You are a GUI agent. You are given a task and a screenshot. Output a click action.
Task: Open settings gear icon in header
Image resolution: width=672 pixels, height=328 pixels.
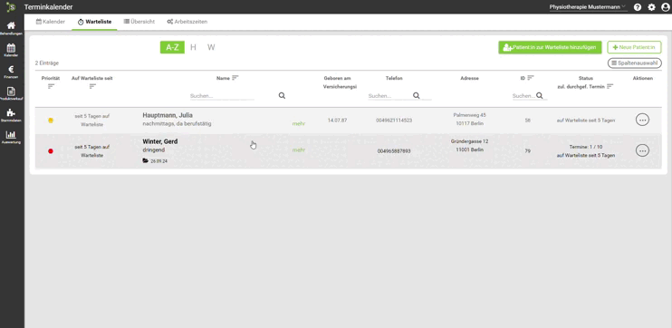651,7
